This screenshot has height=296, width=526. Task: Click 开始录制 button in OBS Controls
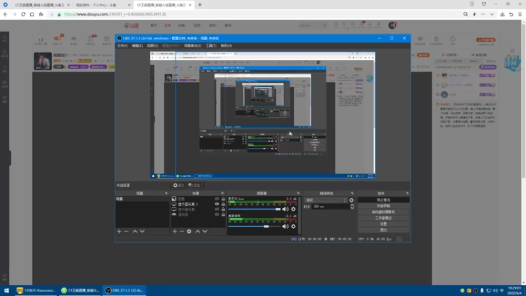point(383,206)
